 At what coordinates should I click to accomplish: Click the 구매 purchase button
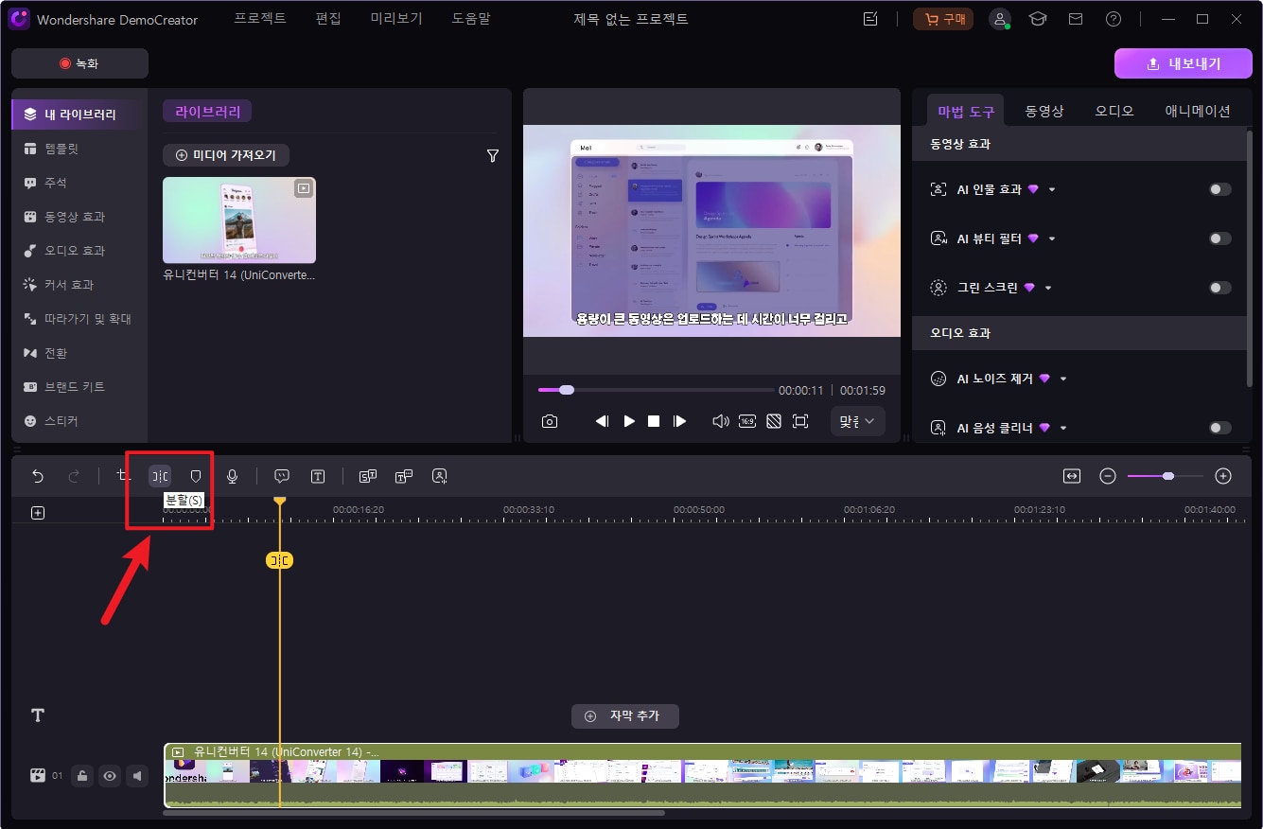pyautogui.click(x=943, y=19)
